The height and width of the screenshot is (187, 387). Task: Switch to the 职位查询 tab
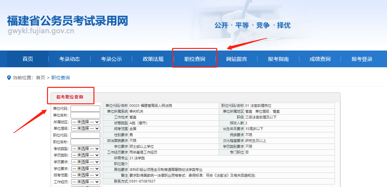click(x=195, y=59)
